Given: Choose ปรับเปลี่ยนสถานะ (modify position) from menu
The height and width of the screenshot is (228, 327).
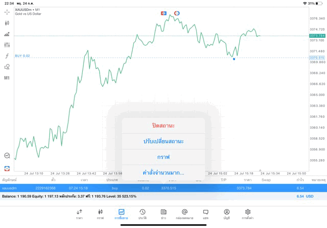Looking at the screenshot, I should click(x=163, y=141).
